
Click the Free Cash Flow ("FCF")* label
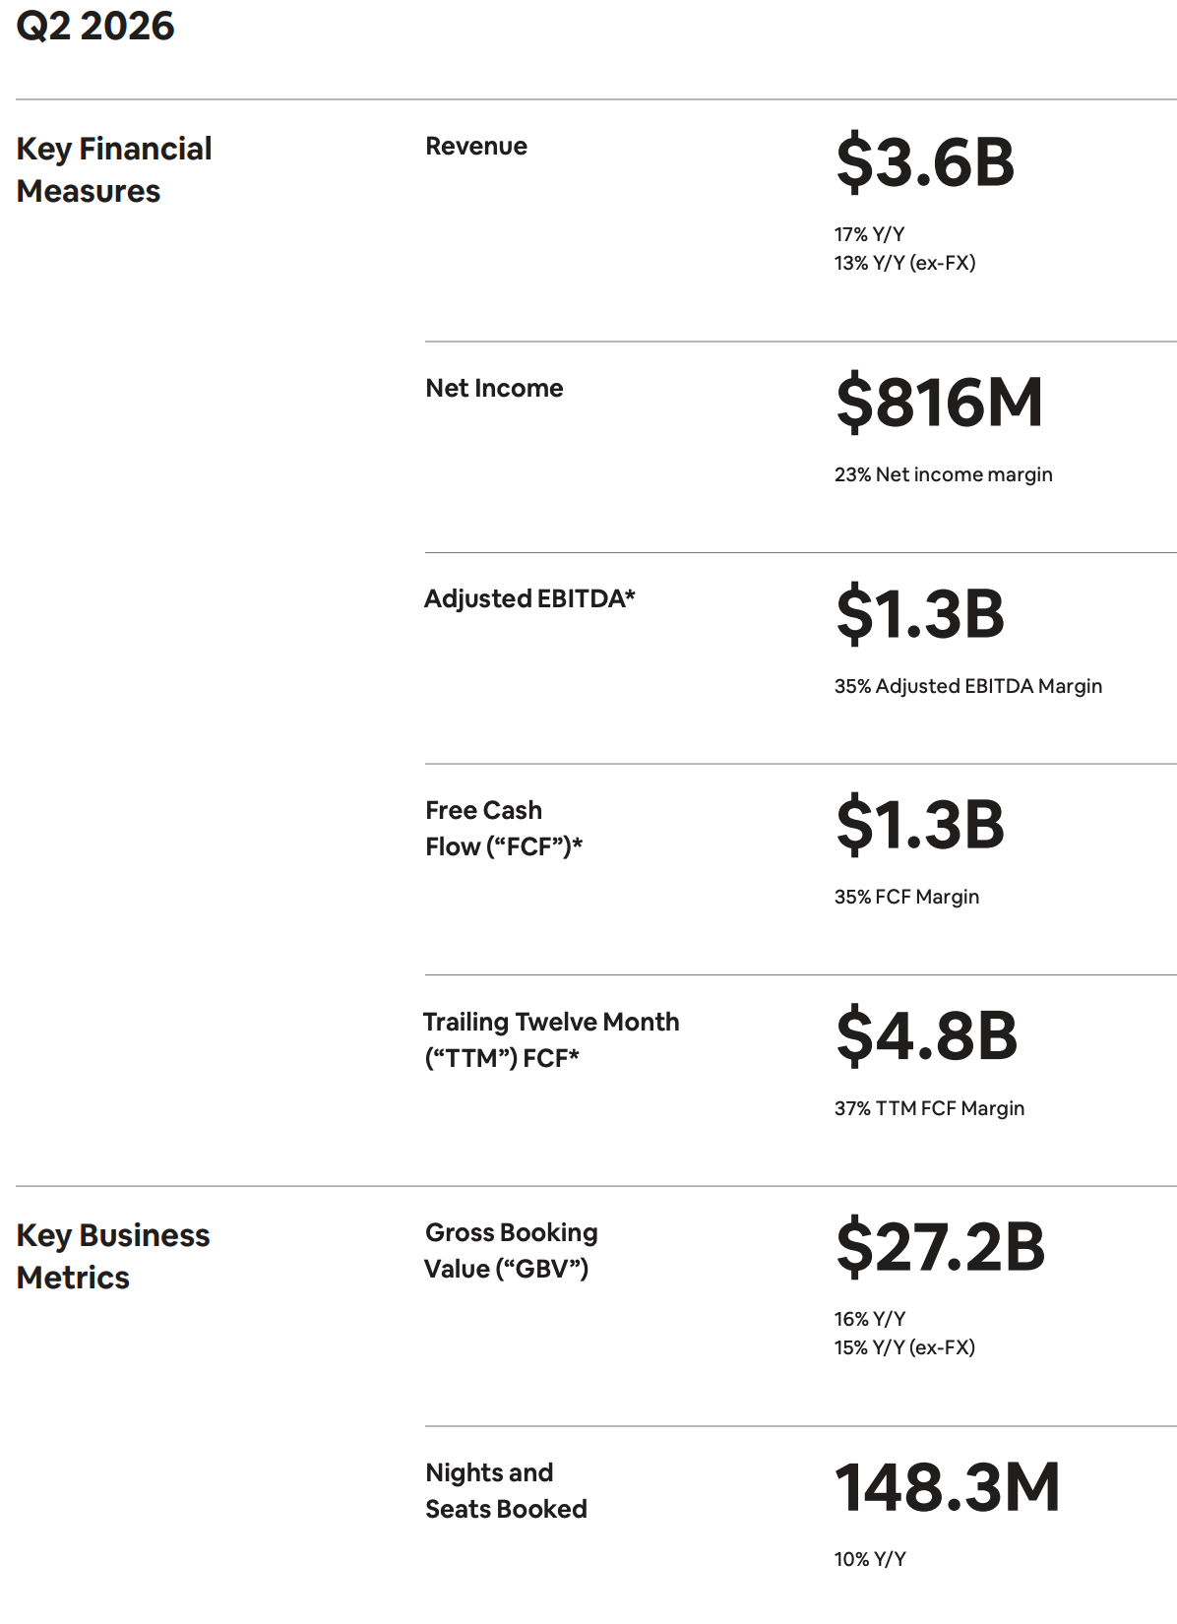[504, 829]
